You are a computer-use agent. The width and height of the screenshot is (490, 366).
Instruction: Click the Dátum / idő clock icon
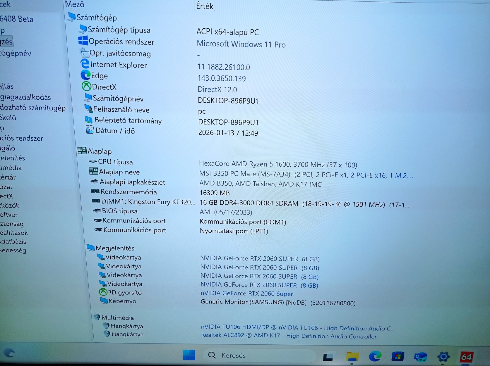click(90, 130)
